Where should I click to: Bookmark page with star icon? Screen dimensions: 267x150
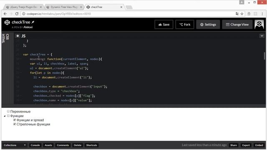tap(242, 14)
